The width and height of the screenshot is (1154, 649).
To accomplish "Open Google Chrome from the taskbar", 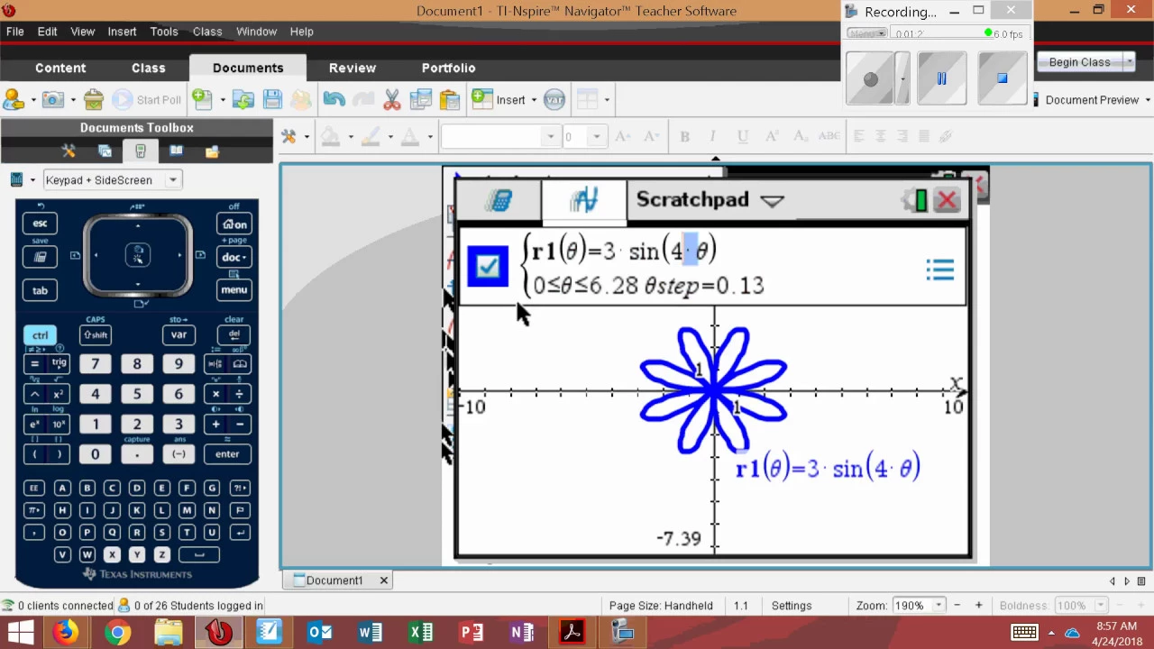I will [x=116, y=633].
